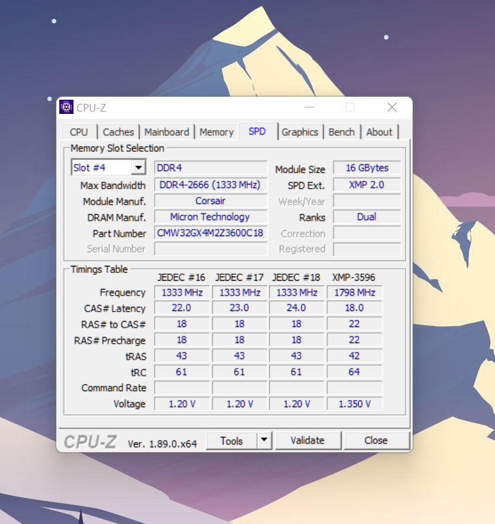The image size is (495, 524).
Task: Click JEDEC #16 voltage 1.20 V cell
Action: tap(182, 404)
